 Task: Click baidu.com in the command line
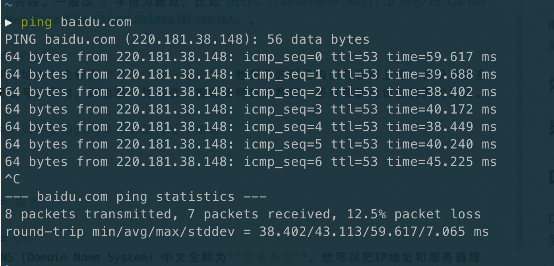[96, 22]
